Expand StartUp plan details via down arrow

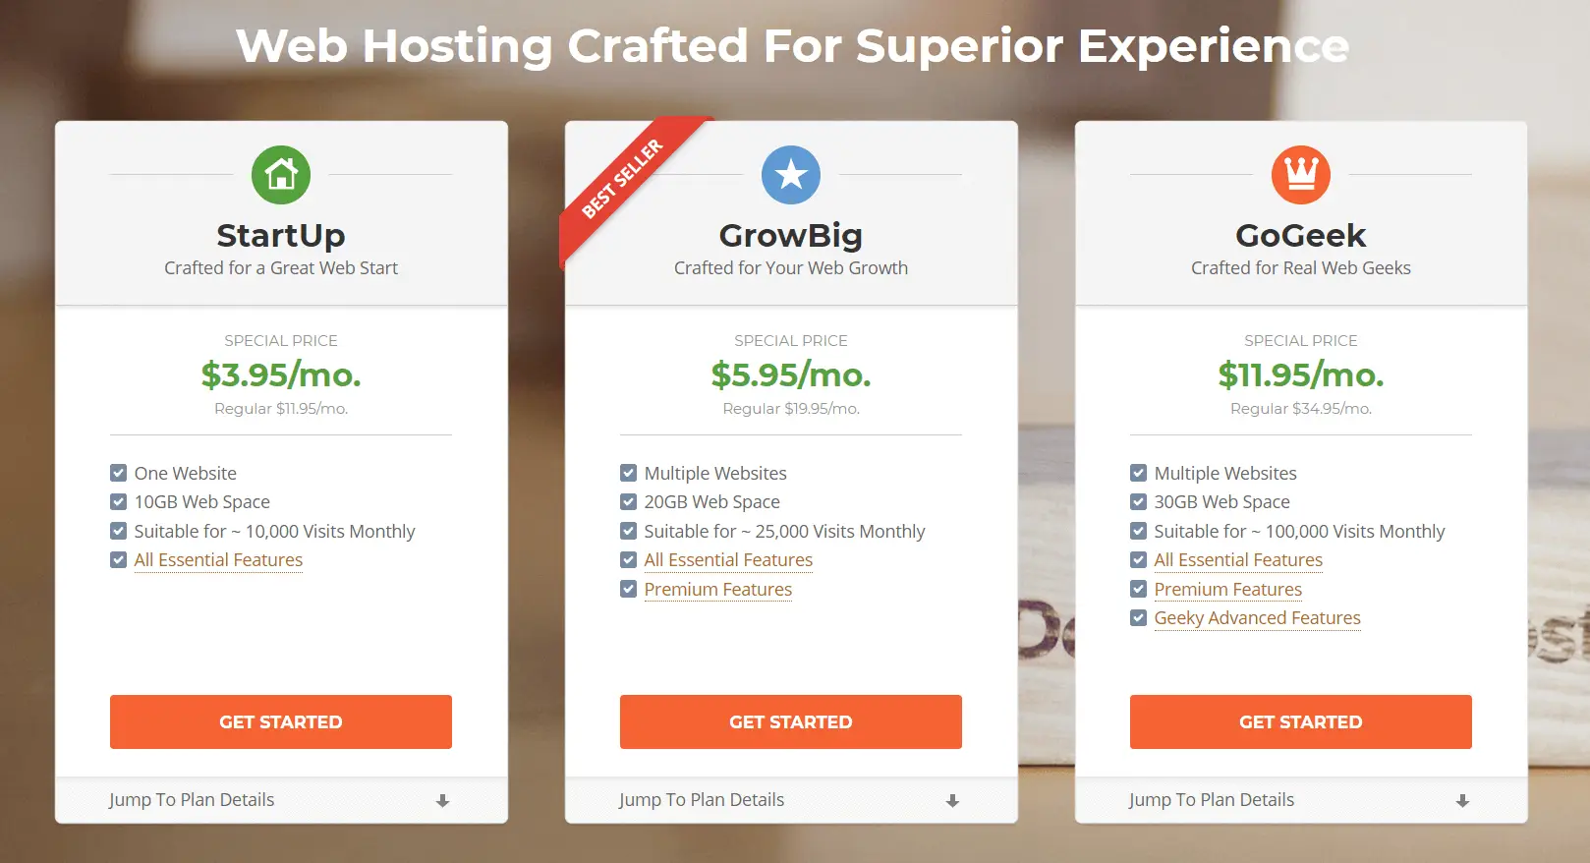click(442, 799)
